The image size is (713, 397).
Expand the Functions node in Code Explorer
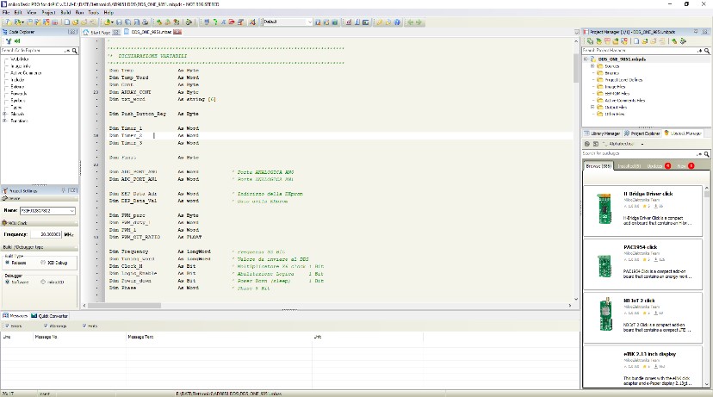[x=5, y=121]
